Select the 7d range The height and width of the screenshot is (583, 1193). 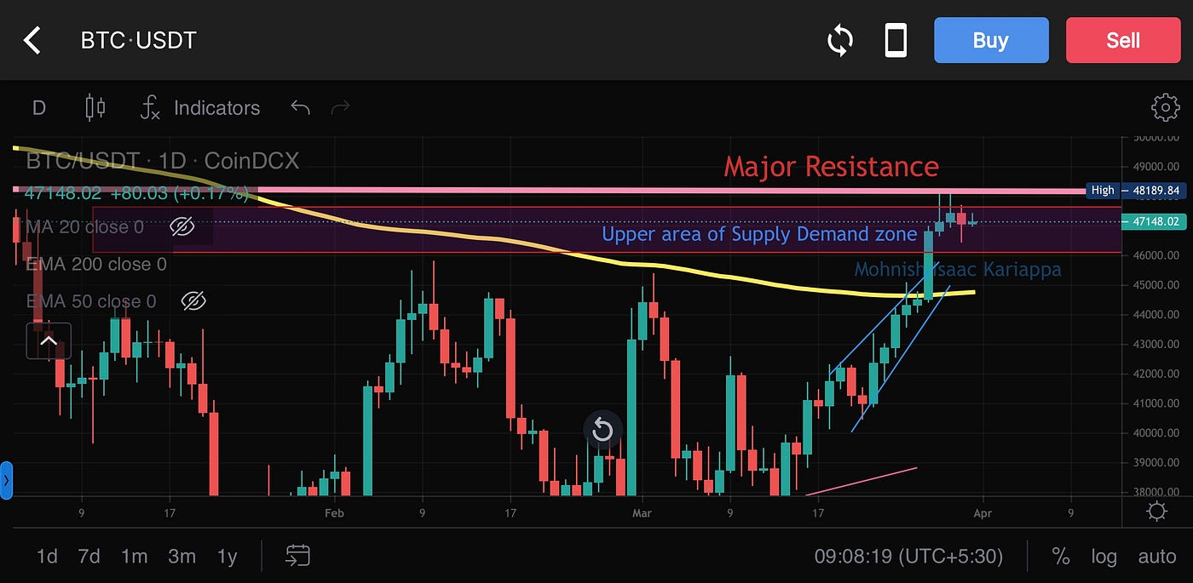point(89,557)
